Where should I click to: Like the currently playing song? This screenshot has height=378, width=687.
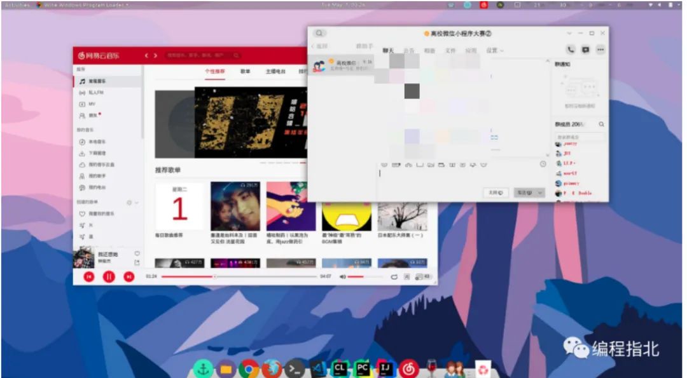coord(137,253)
